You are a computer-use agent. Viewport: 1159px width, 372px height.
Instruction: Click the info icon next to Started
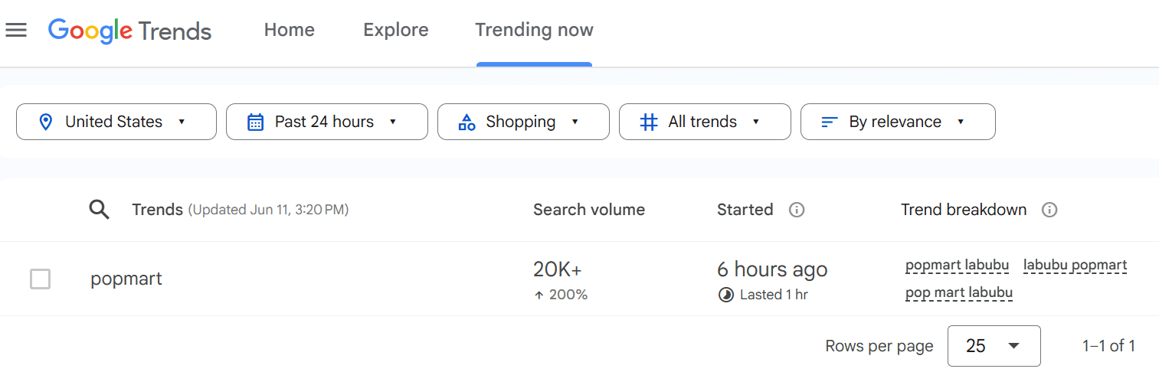(x=797, y=210)
